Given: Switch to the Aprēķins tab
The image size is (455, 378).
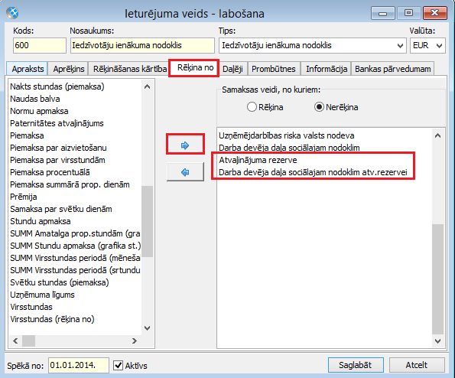Looking at the screenshot, I should (69, 69).
